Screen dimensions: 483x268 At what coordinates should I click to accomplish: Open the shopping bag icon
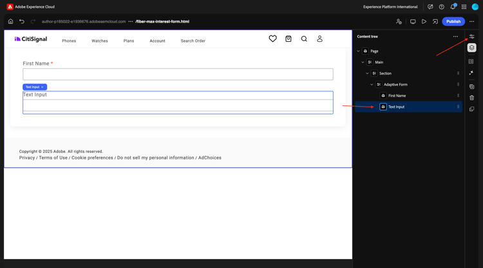pyautogui.click(x=289, y=39)
